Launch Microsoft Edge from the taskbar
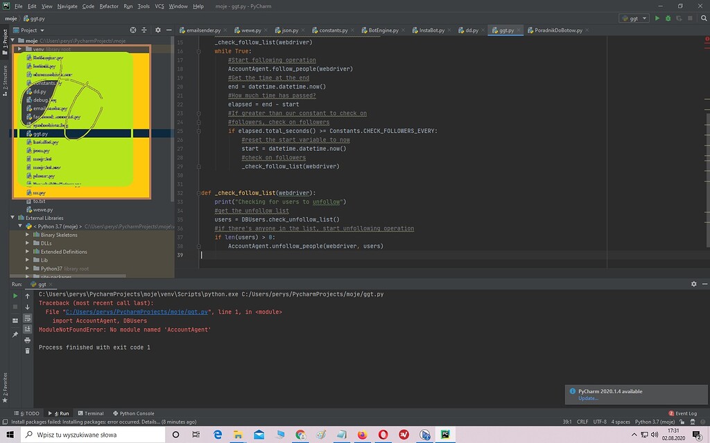Image resolution: width=710 pixels, height=443 pixels. [x=218, y=435]
